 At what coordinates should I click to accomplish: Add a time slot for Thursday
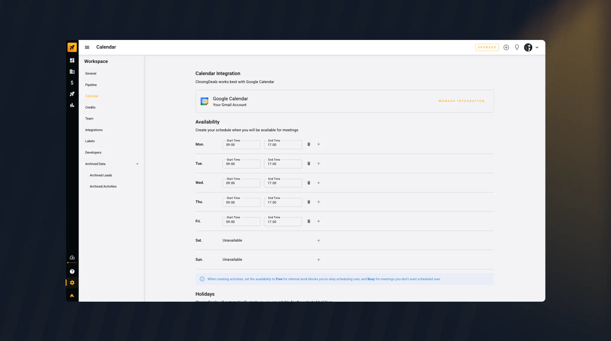[x=319, y=202]
